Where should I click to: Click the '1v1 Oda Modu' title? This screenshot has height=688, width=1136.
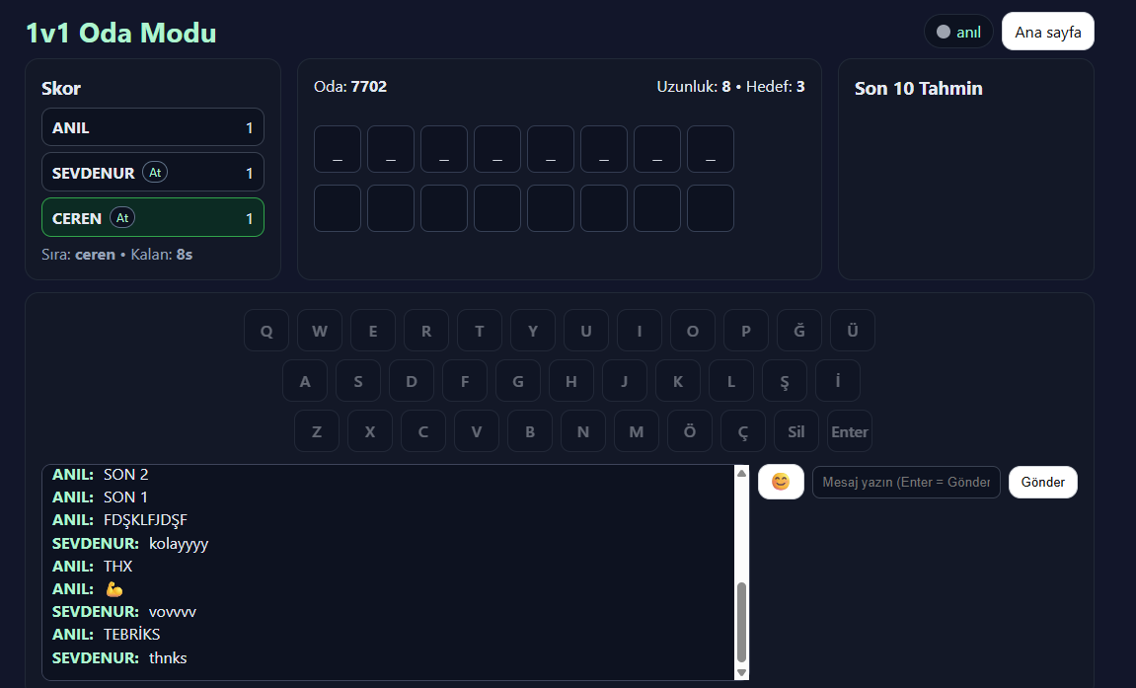(x=121, y=33)
